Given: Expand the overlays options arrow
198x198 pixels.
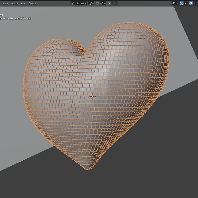Looking at the screenshot, I should tap(195, 3).
